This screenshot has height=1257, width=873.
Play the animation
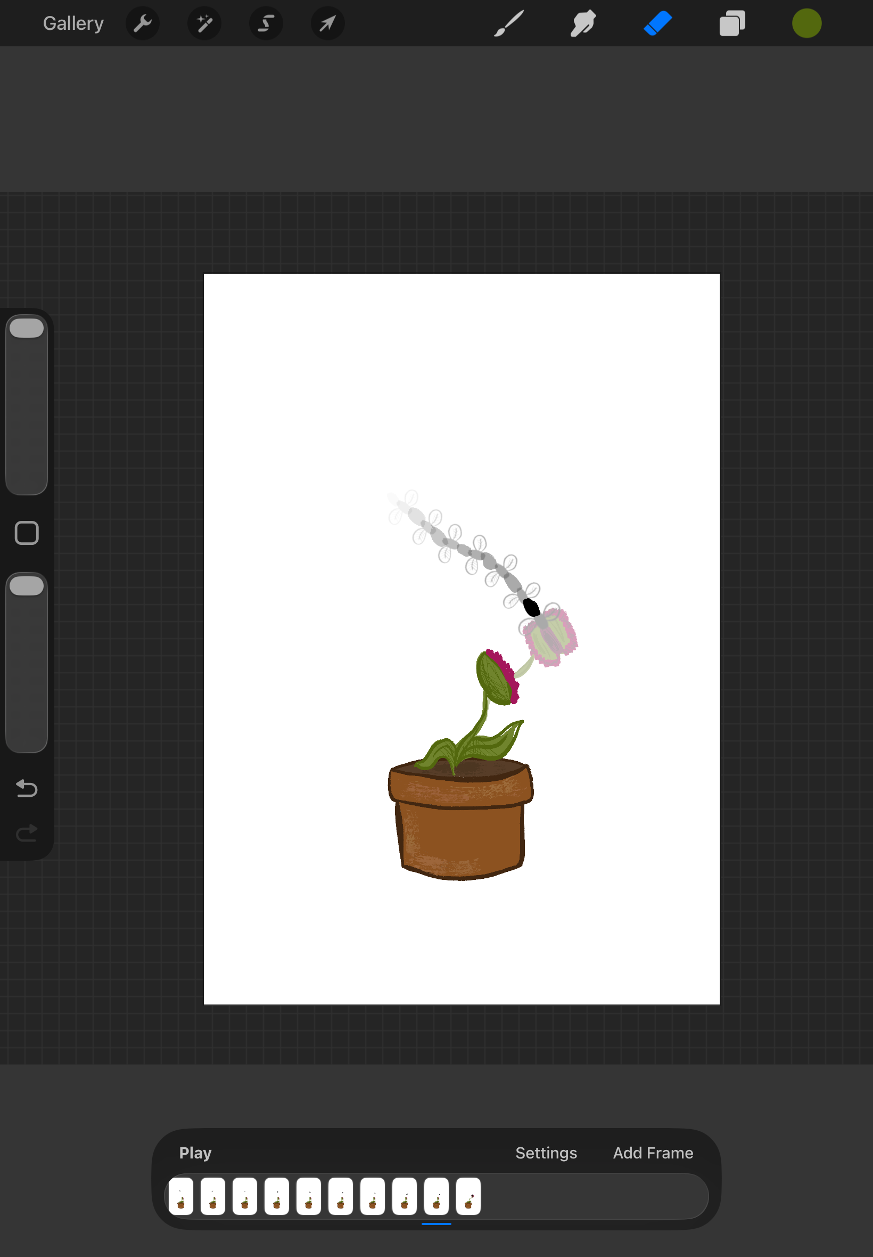(195, 1153)
